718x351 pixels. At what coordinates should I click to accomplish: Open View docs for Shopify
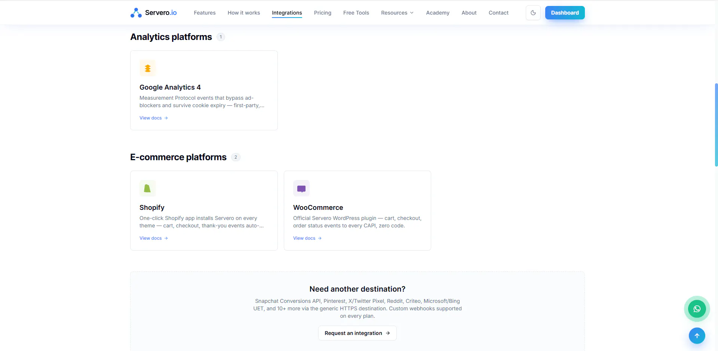pos(154,238)
